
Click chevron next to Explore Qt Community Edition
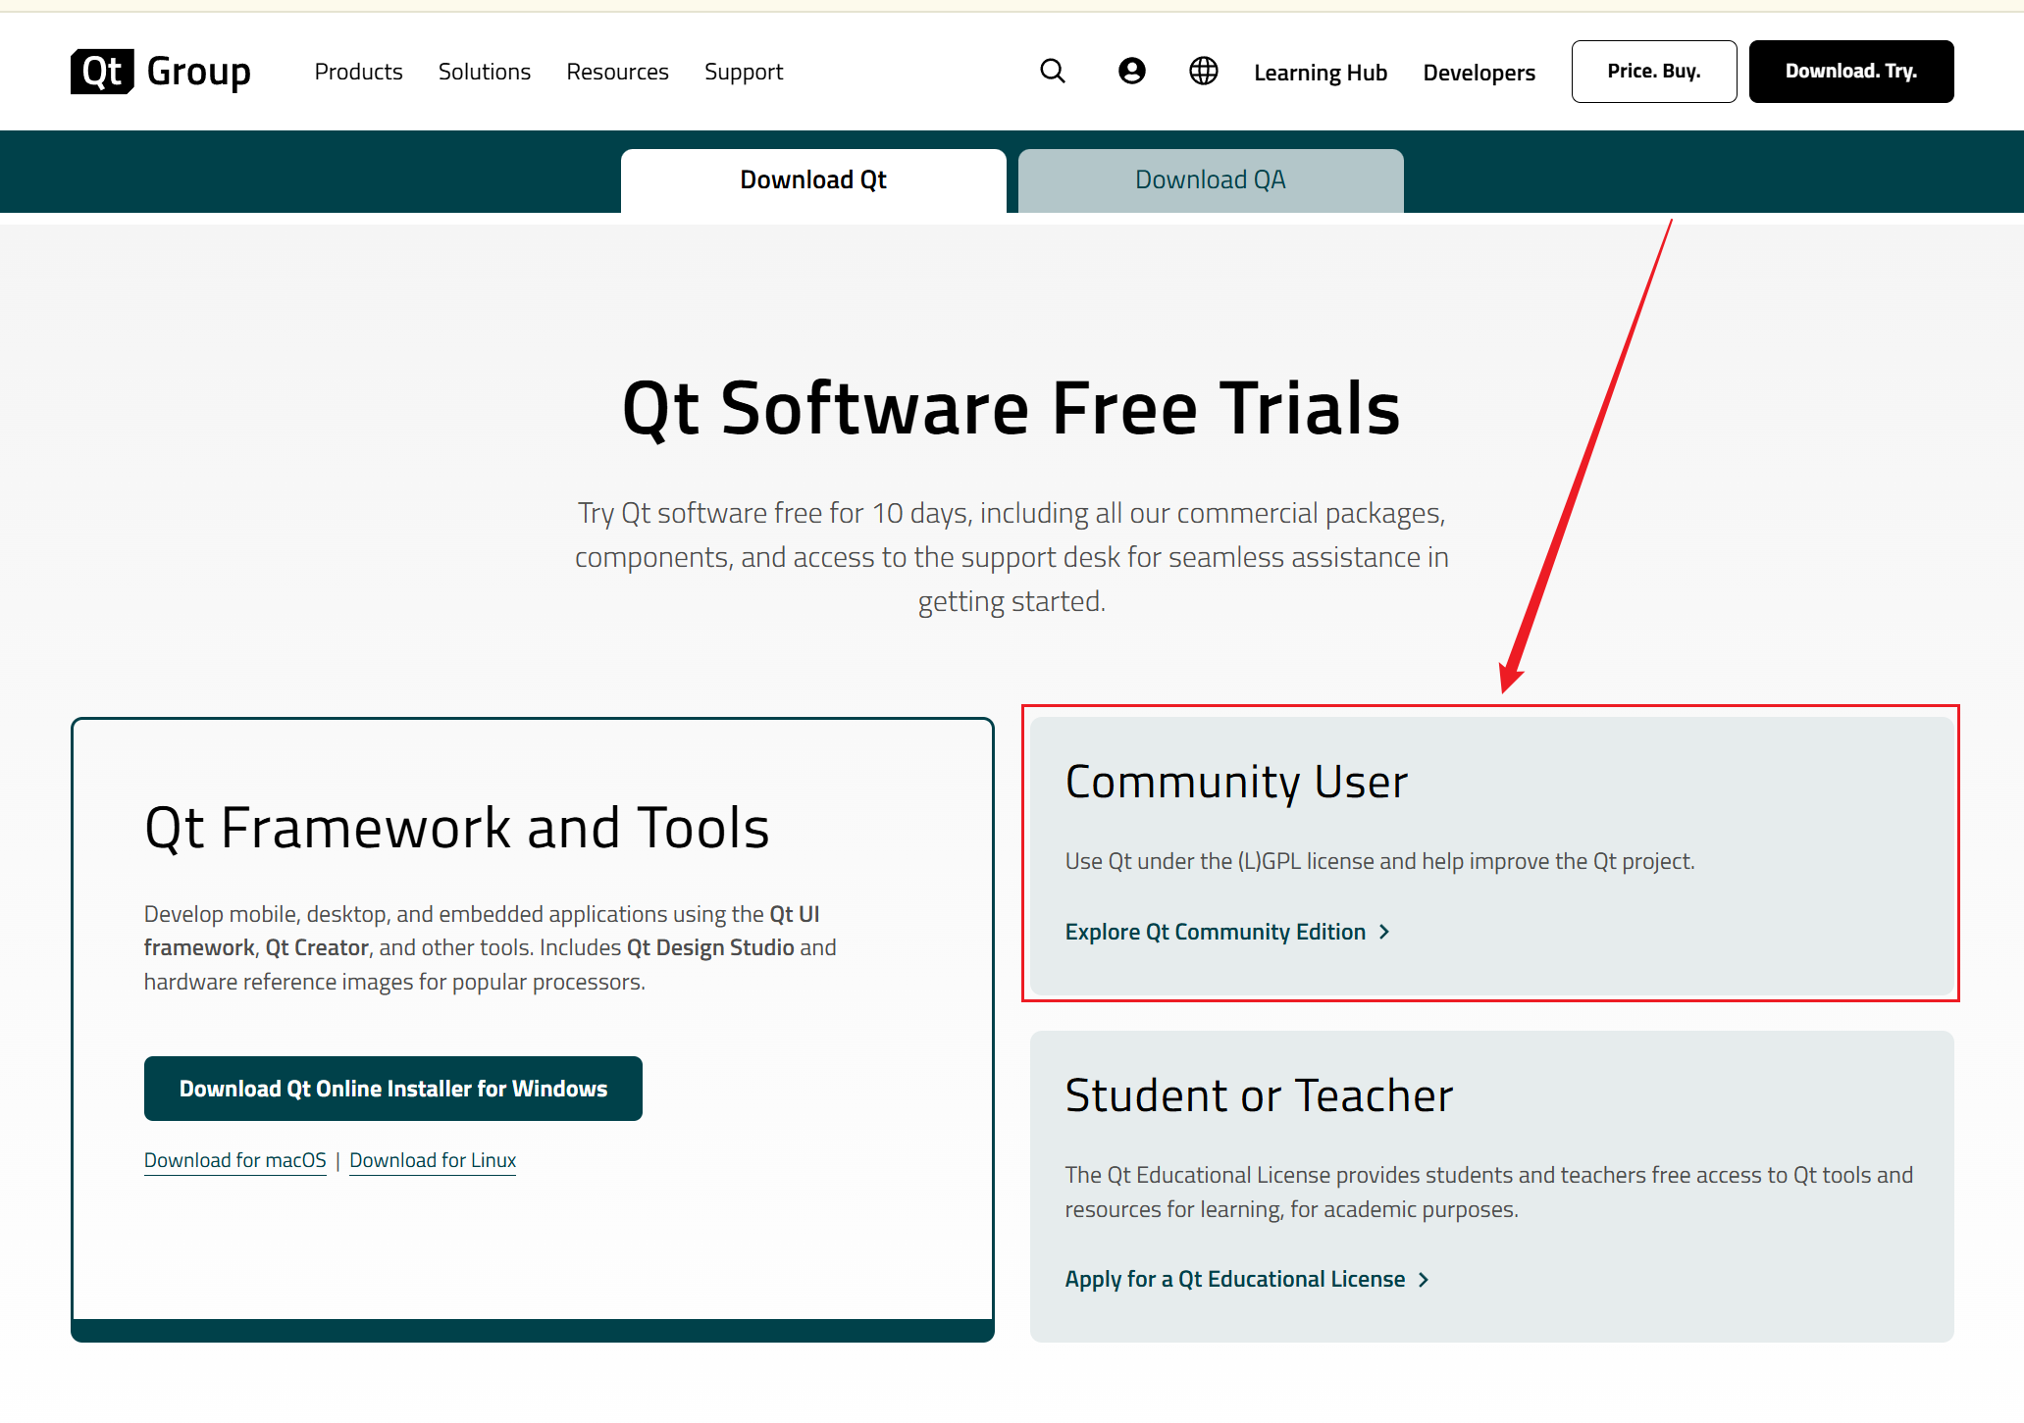coord(1384,932)
